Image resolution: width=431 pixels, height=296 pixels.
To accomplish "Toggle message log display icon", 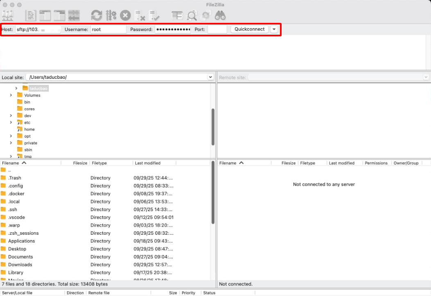I will point(31,16).
